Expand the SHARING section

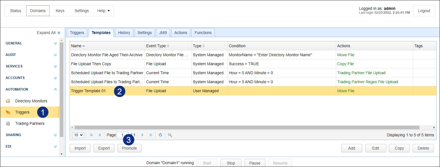(x=55, y=135)
